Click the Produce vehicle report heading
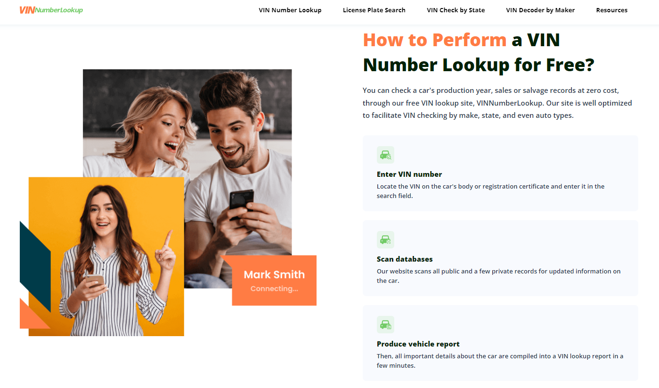This screenshot has width=659, height=388. [418, 344]
